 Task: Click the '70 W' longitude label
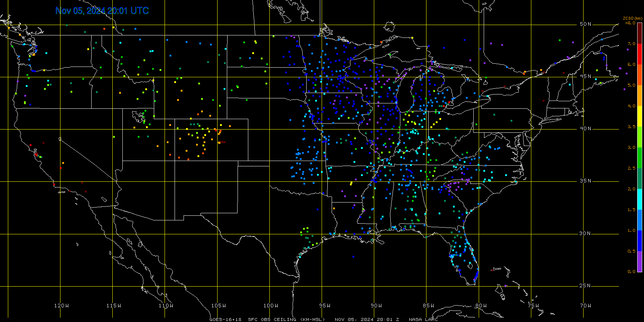(x=586, y=306)
